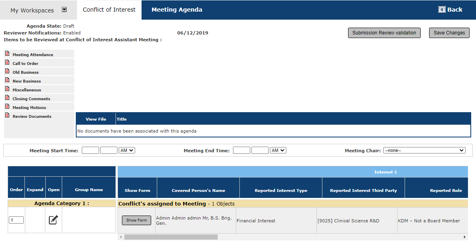Screen dimensions: 476x246
Task: Click the scrollbar left arrow
Action: pos(121,237)
